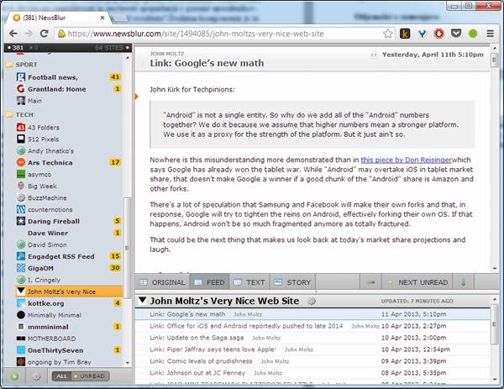This screenshot has height=389, width=504.
Task: Open 'this piece by Don Reisinger' link
Action: tap(407, 160)
